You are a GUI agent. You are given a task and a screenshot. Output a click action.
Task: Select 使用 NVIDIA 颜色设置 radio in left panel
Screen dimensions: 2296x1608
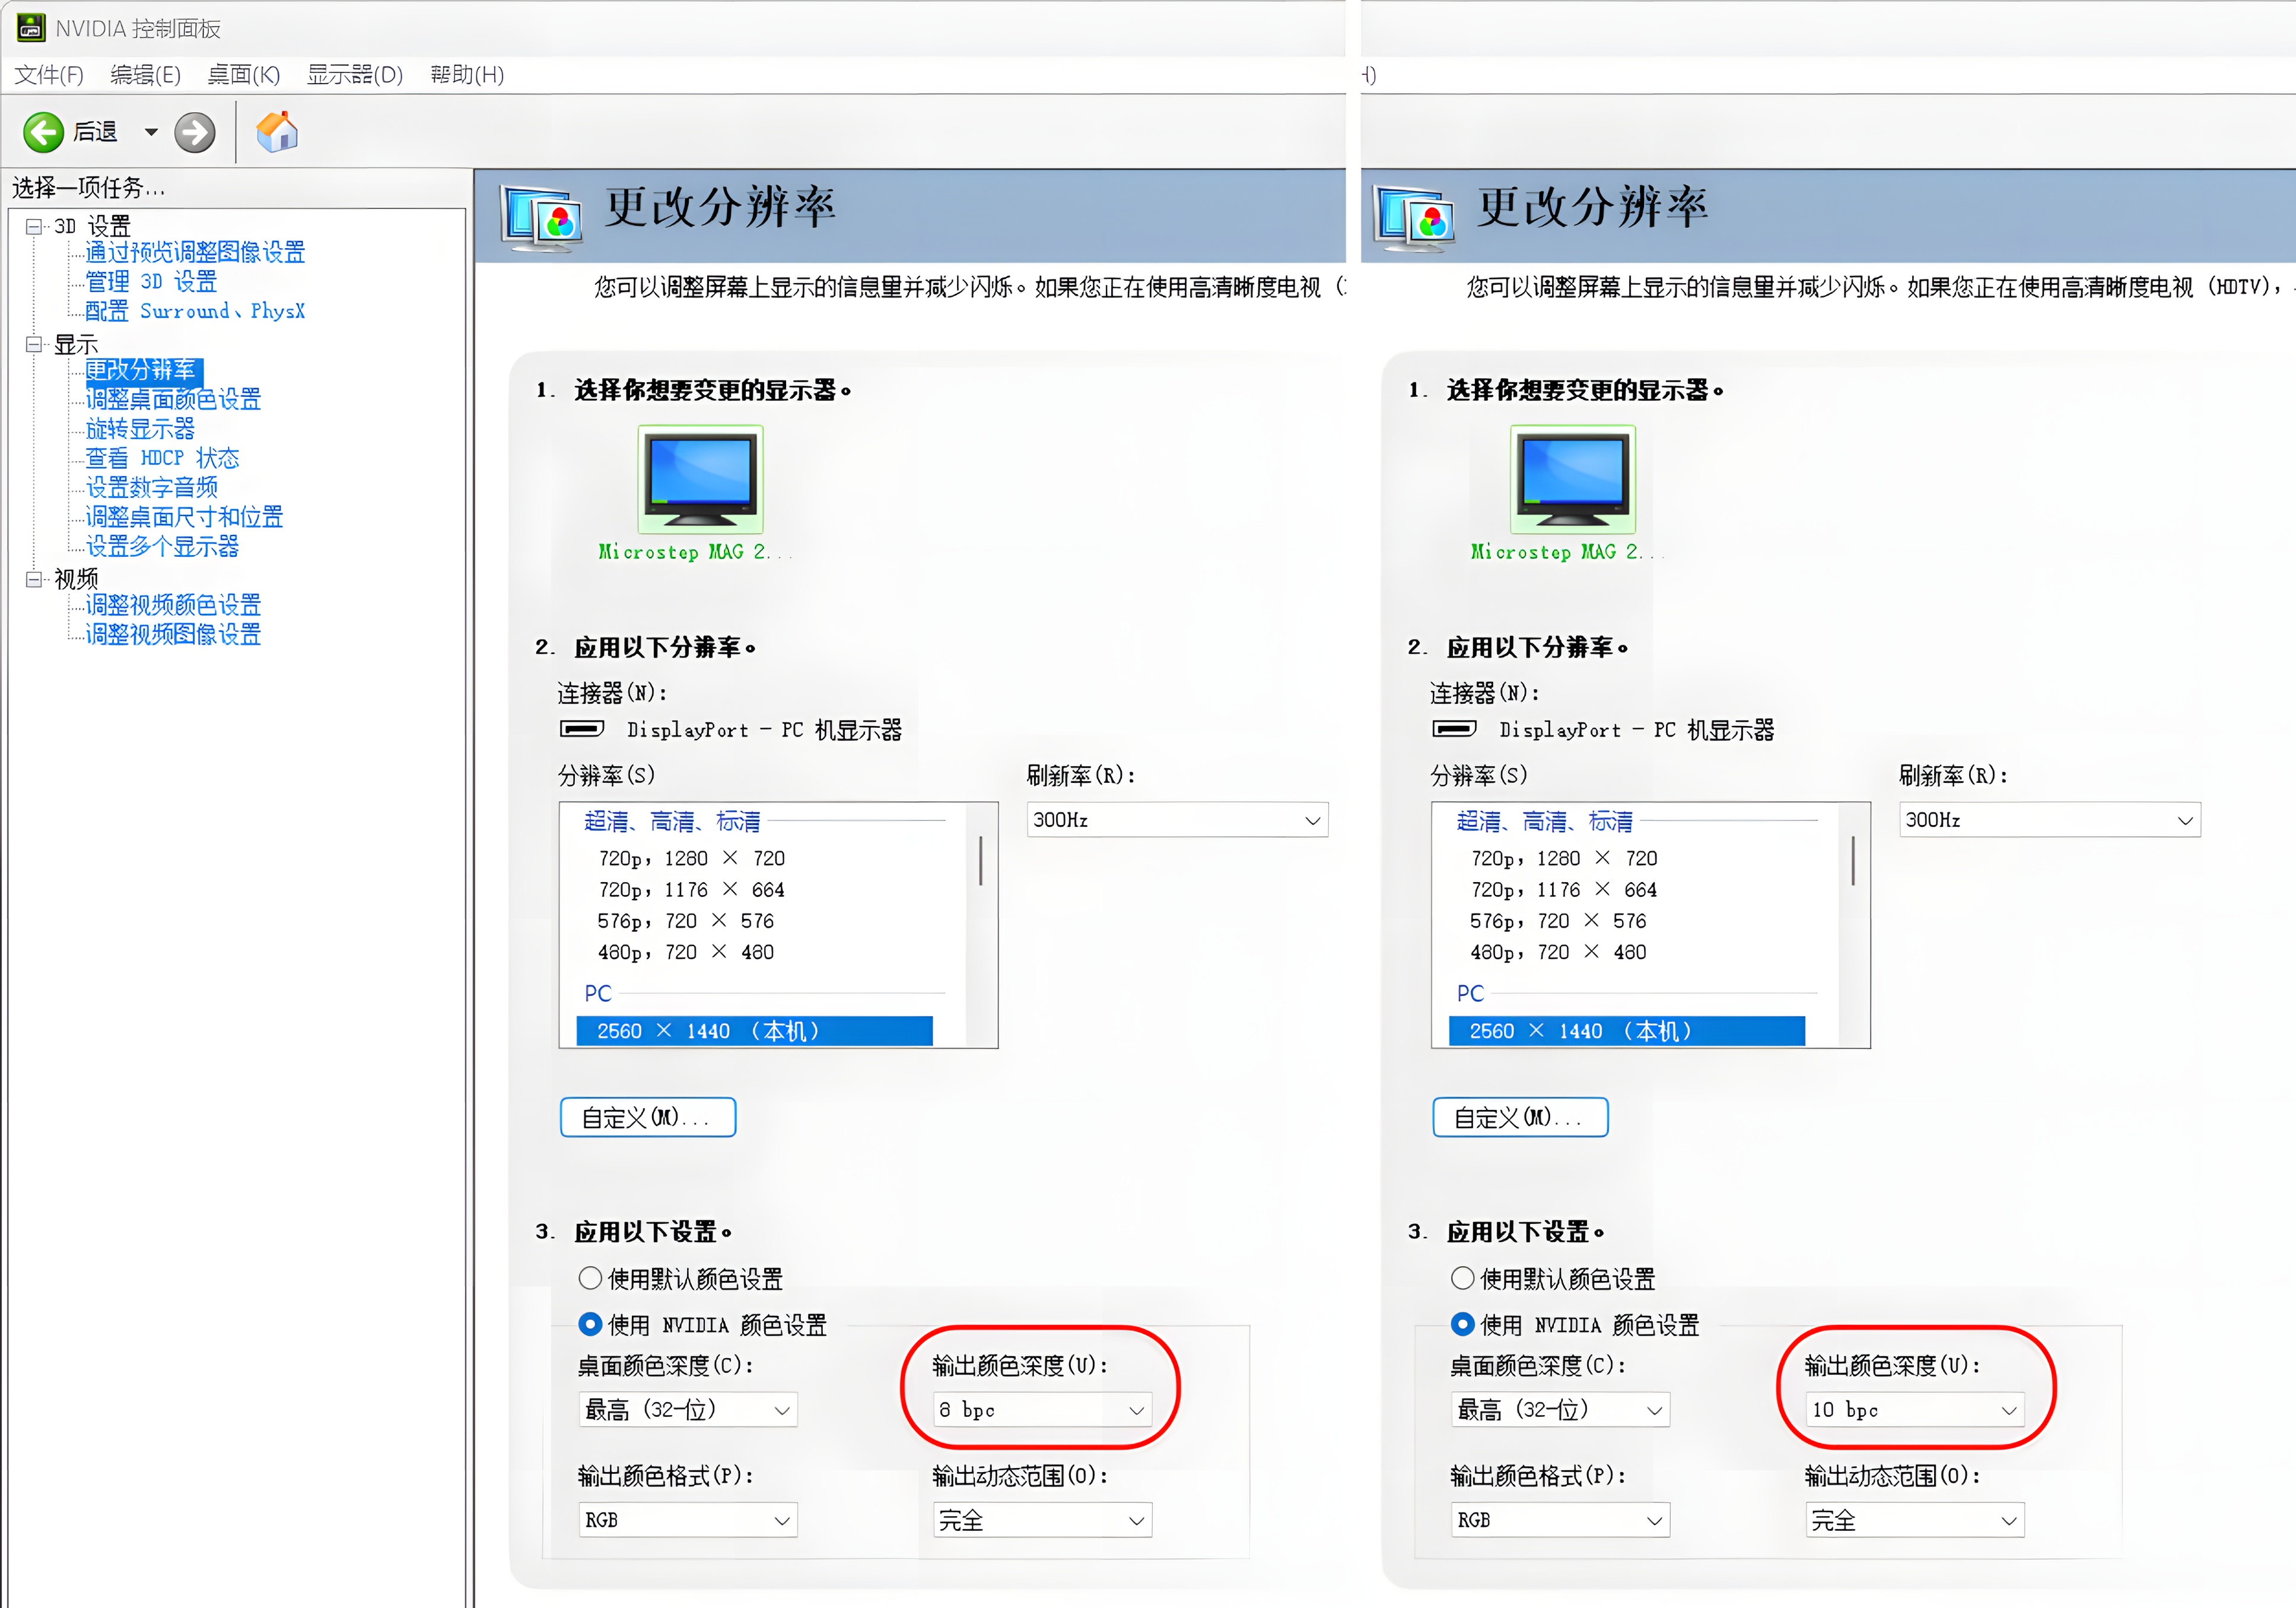pos(590,1324)
